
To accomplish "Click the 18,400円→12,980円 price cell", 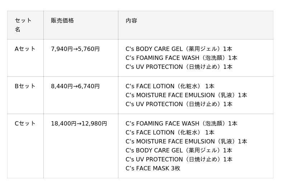I will point(79,123).
